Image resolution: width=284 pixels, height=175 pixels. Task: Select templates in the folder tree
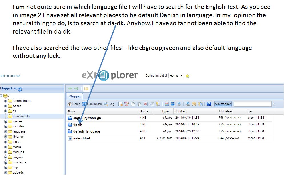[x=19, y=162]
